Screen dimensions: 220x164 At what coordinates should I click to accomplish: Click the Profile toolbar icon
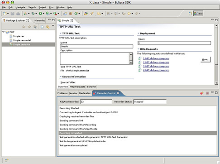[25, 14]
